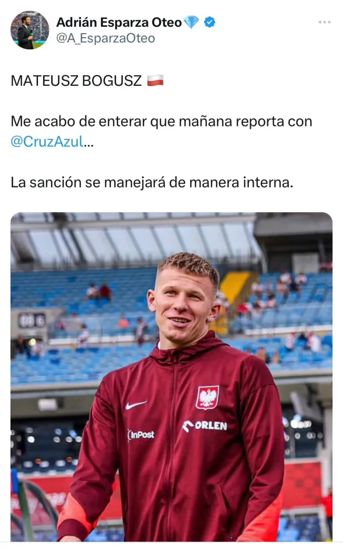The width and height of the screenshot is (343, 549).
Task: Click the Polish flag emoji
Action: pos(155,80)
